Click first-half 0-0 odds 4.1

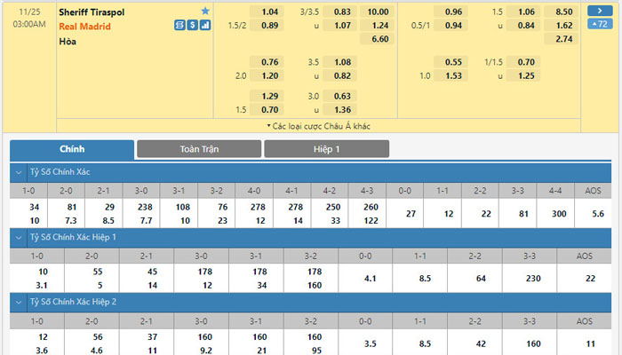point(370,279)
